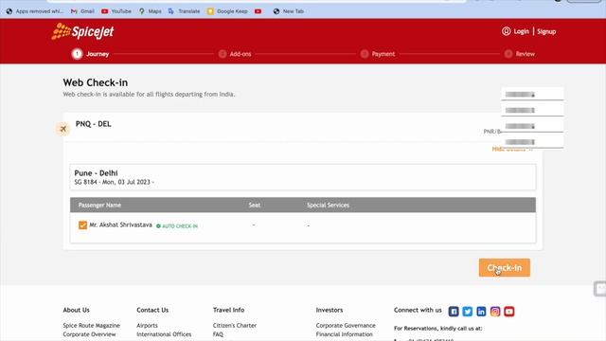Open Airports footer link
The image size is (606, 341).
click(148, 326)
